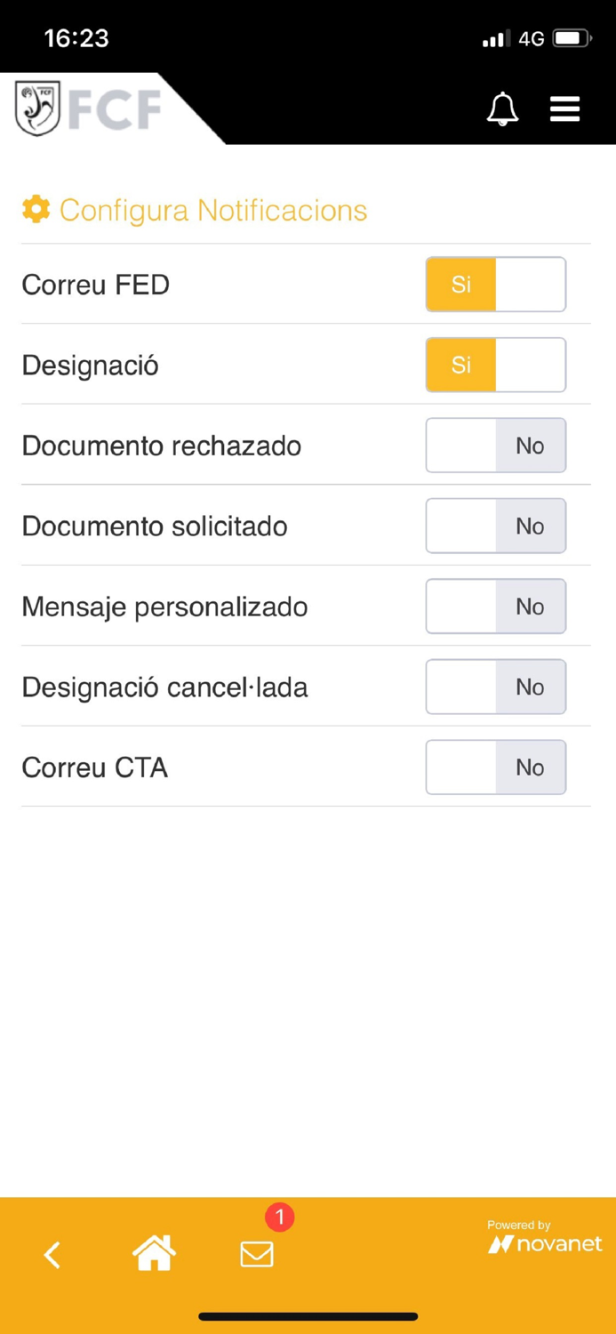Image resolution: width=616 pixels, height=1334 pixels.
Task: Open the notifications bell icon
Action: (x=502, y=108)
